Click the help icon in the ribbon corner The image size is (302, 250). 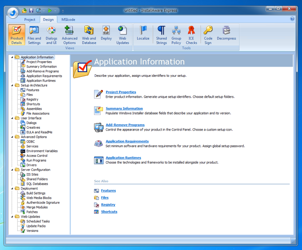tap(292, 19)
